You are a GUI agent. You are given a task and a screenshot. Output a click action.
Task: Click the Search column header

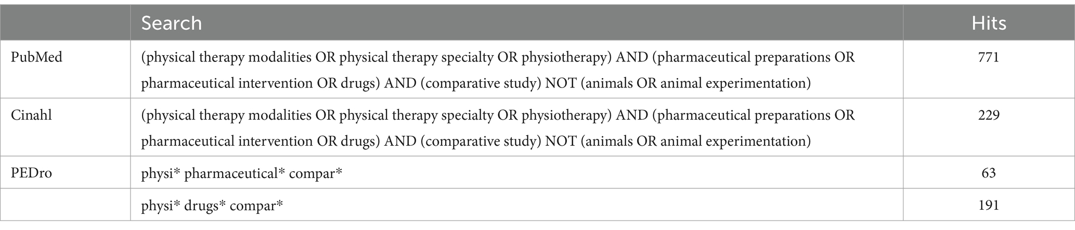171,23
